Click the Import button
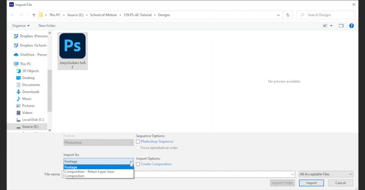The width and height of the screenshot is (365, 190). (311, 183)
